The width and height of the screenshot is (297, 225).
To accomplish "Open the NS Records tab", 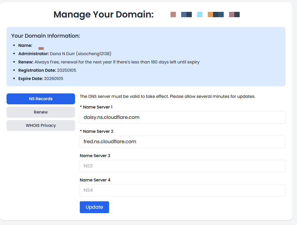I will pos(41,99).
